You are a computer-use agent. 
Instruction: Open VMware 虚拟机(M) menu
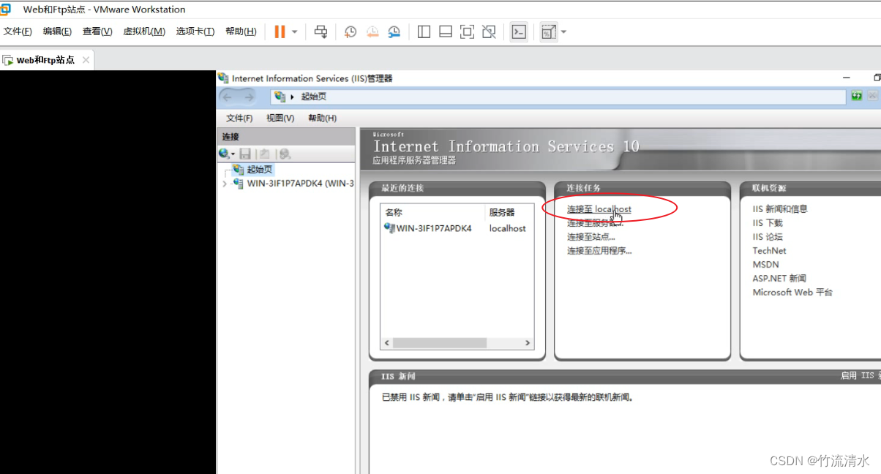pyautogui.click(x=144, y=31)
